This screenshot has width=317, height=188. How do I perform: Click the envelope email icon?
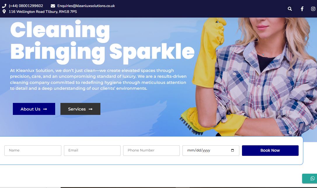[x=53, y=6]
